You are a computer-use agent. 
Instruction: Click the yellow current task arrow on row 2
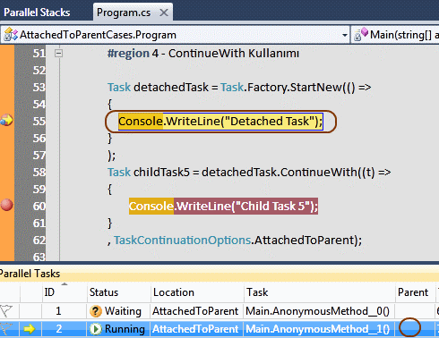coord(30,329)
